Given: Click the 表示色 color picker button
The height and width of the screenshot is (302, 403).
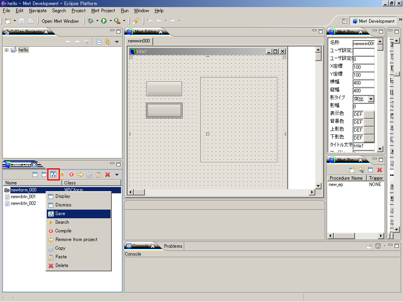Looking at the screenshot, I should coord(369,114).
